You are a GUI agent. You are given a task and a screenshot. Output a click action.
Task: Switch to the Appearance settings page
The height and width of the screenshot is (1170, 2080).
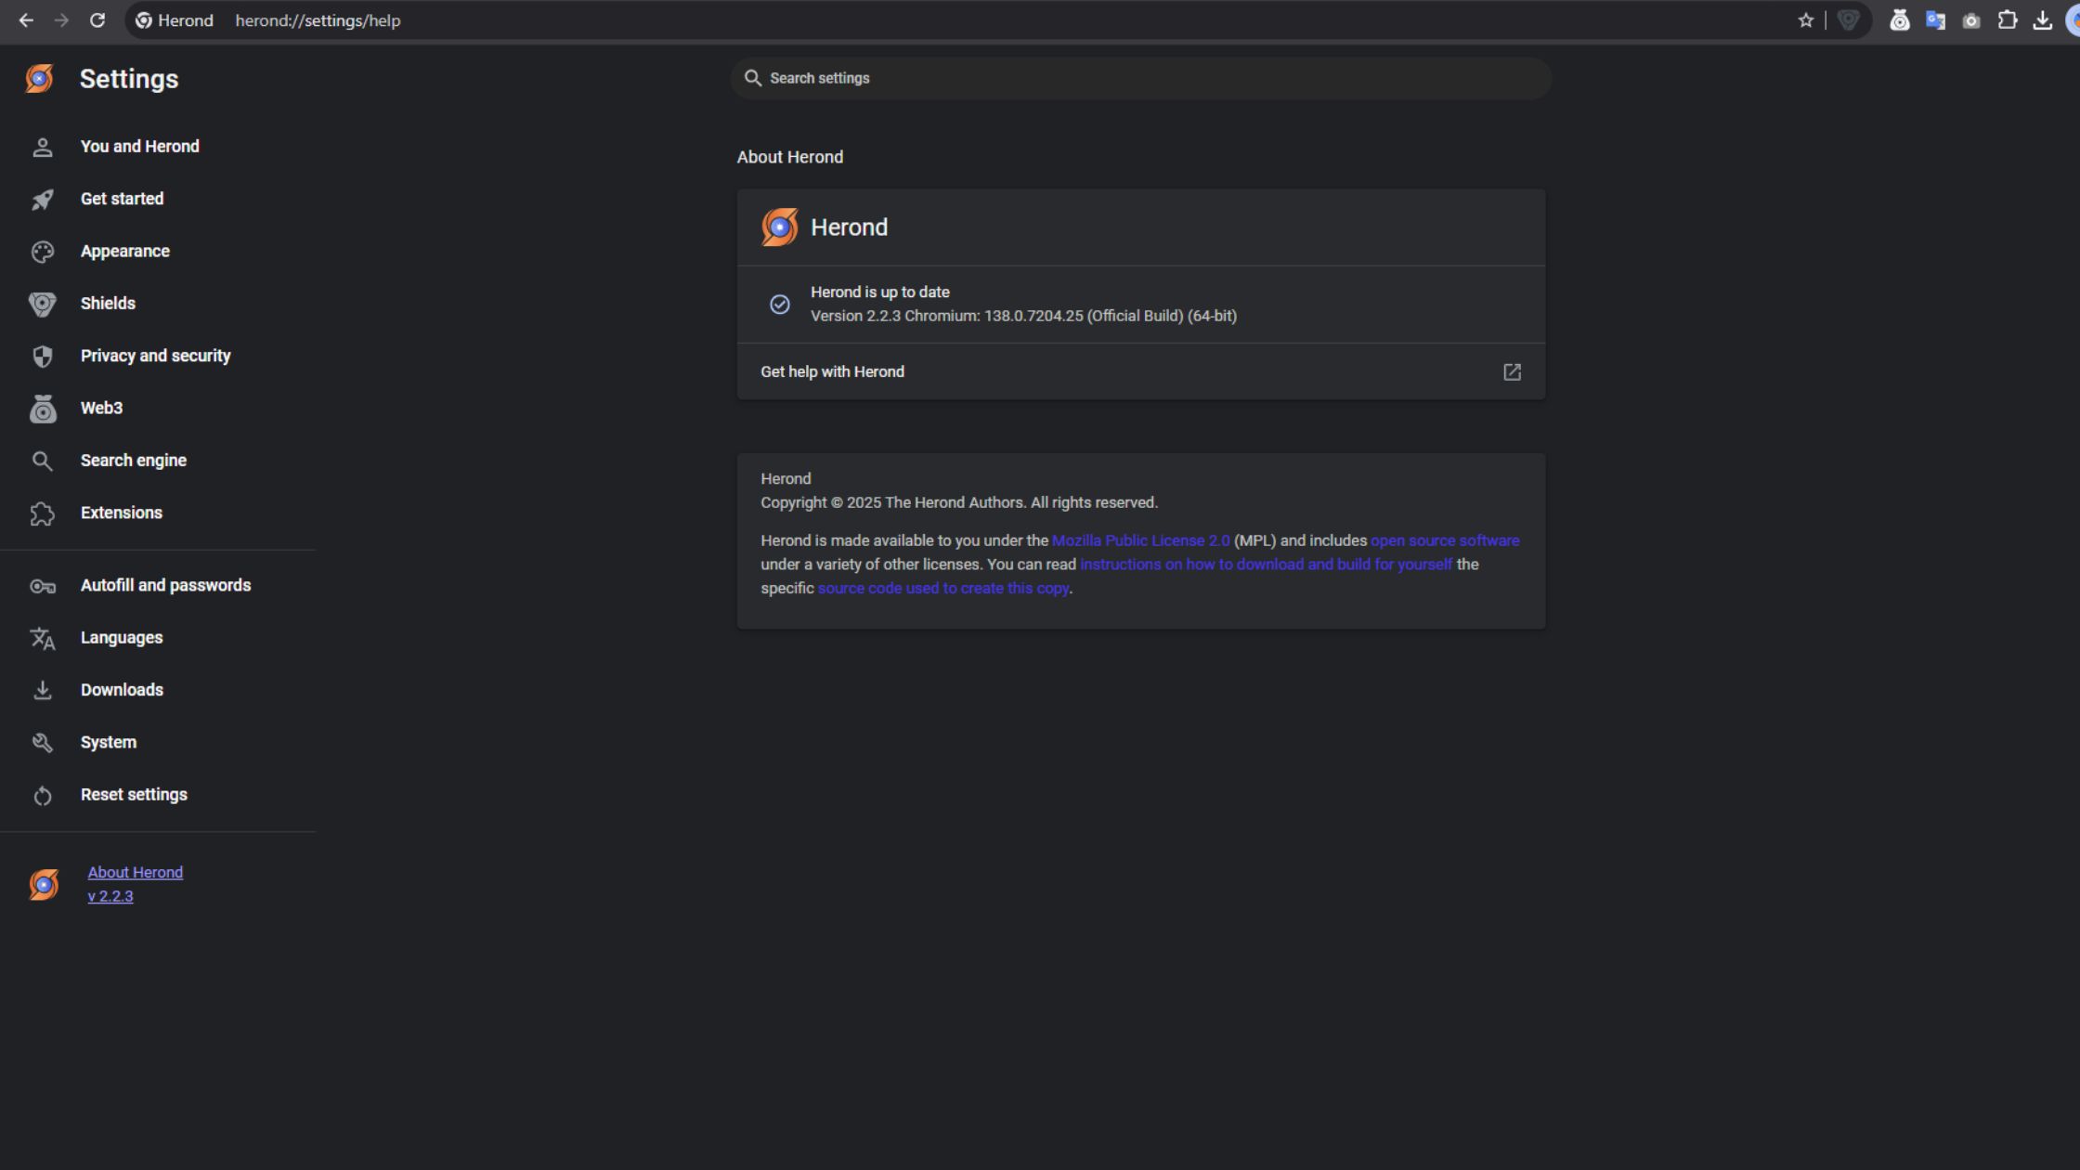pyautogui.click(x=124, y=251)
